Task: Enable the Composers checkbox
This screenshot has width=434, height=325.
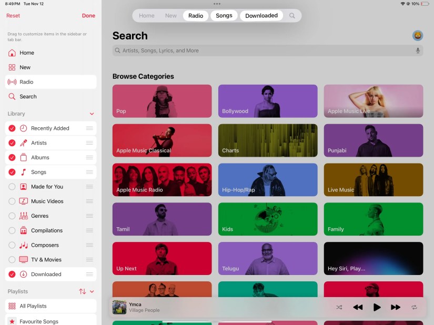Action: (x=12, y=245)
